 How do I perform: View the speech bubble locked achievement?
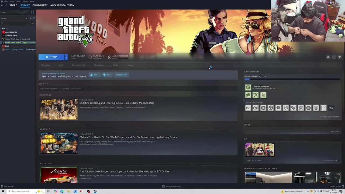(x=278, y=108)
